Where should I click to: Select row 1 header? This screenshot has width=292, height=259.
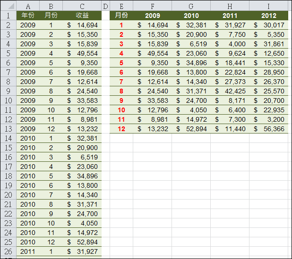9,16
